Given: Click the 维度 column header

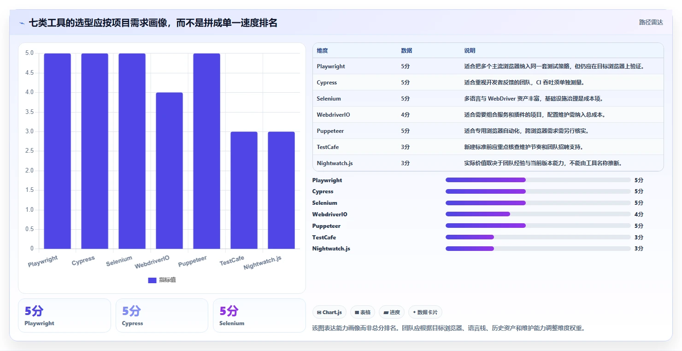Looking at the screenshot, I should [322, 50].
